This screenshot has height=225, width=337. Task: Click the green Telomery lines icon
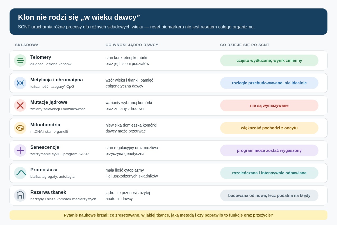20,60
